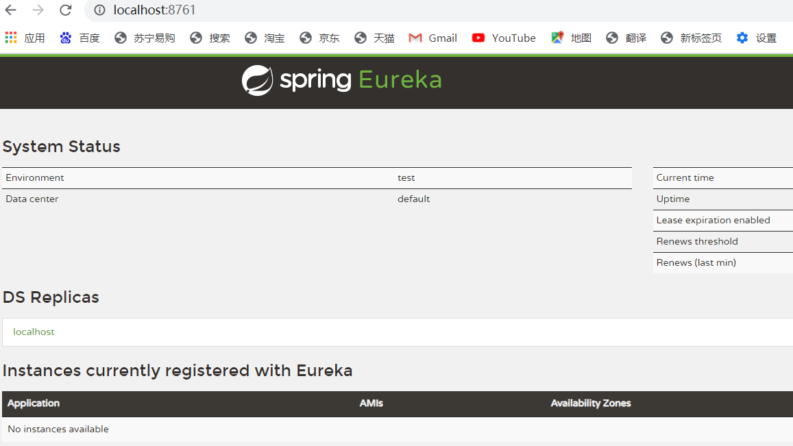This screenshot has height=446, width=793.
Task: Open the 搜索 bookmark
Action: tap(210, 38)
